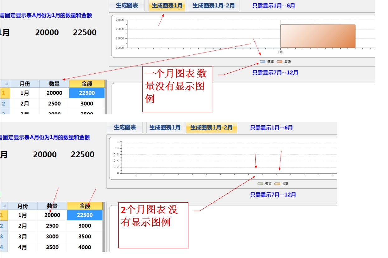The image size is (388, 258).
Task: Select the 4月 cell in the table
Action: [x=22, y=247]
